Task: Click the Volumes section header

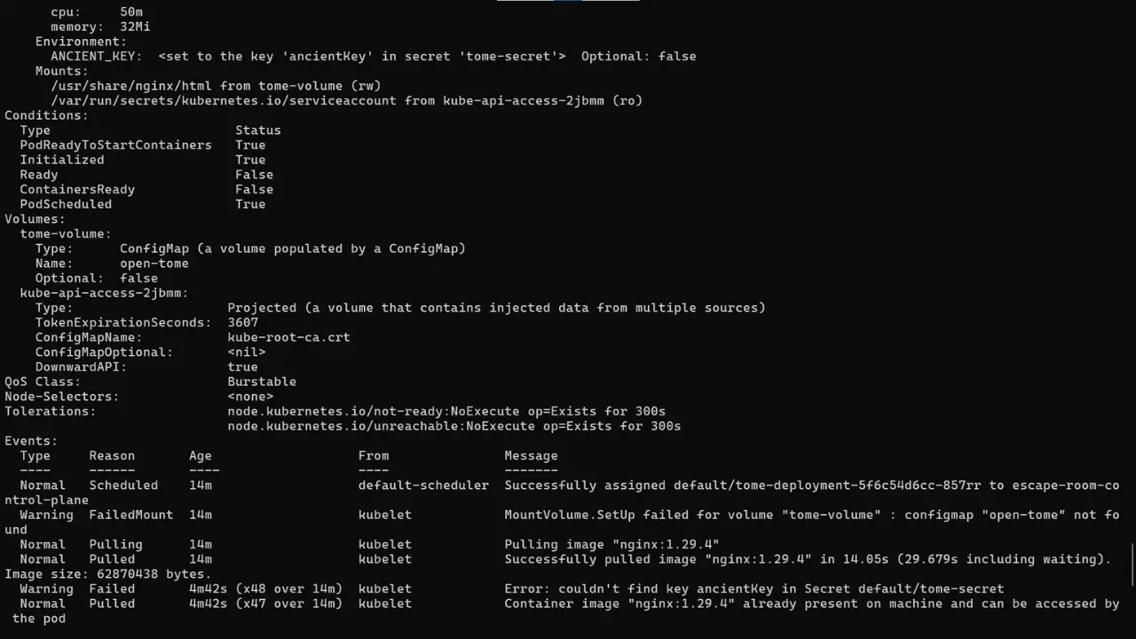Action: (35, 219)
